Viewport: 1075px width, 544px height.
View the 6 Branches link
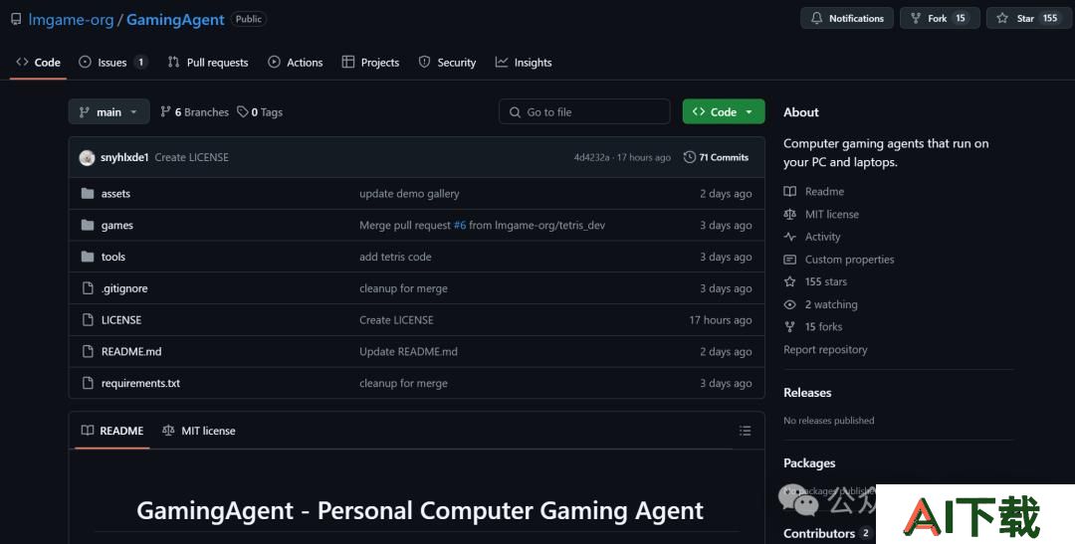[x=195, y=112]
